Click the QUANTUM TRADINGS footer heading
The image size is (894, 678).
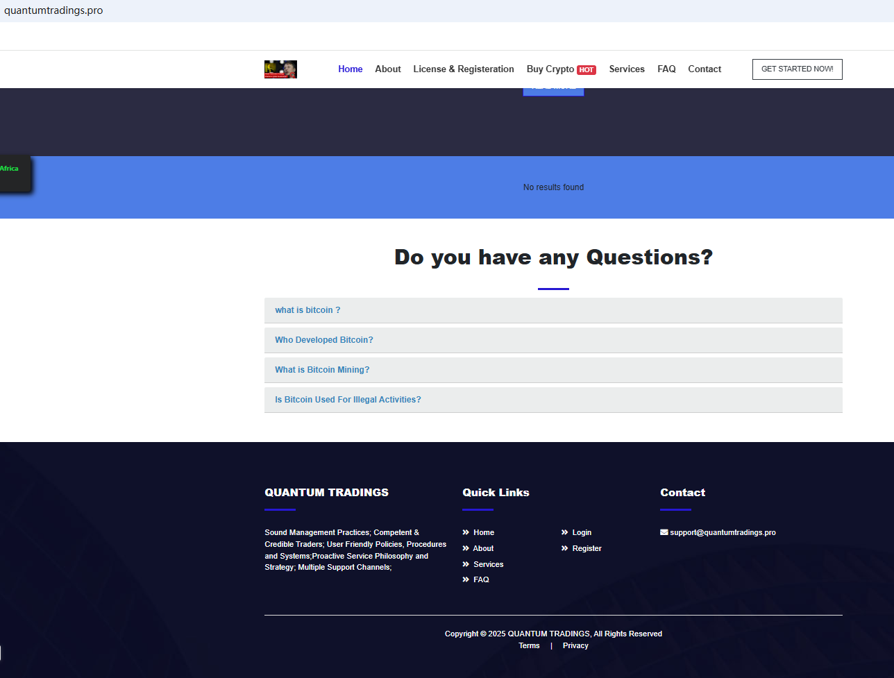tap(326, 493)
